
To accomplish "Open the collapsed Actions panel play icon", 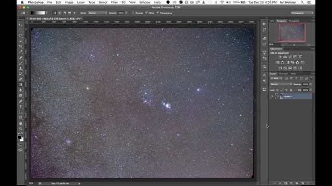I will click(x=264, y=24).
